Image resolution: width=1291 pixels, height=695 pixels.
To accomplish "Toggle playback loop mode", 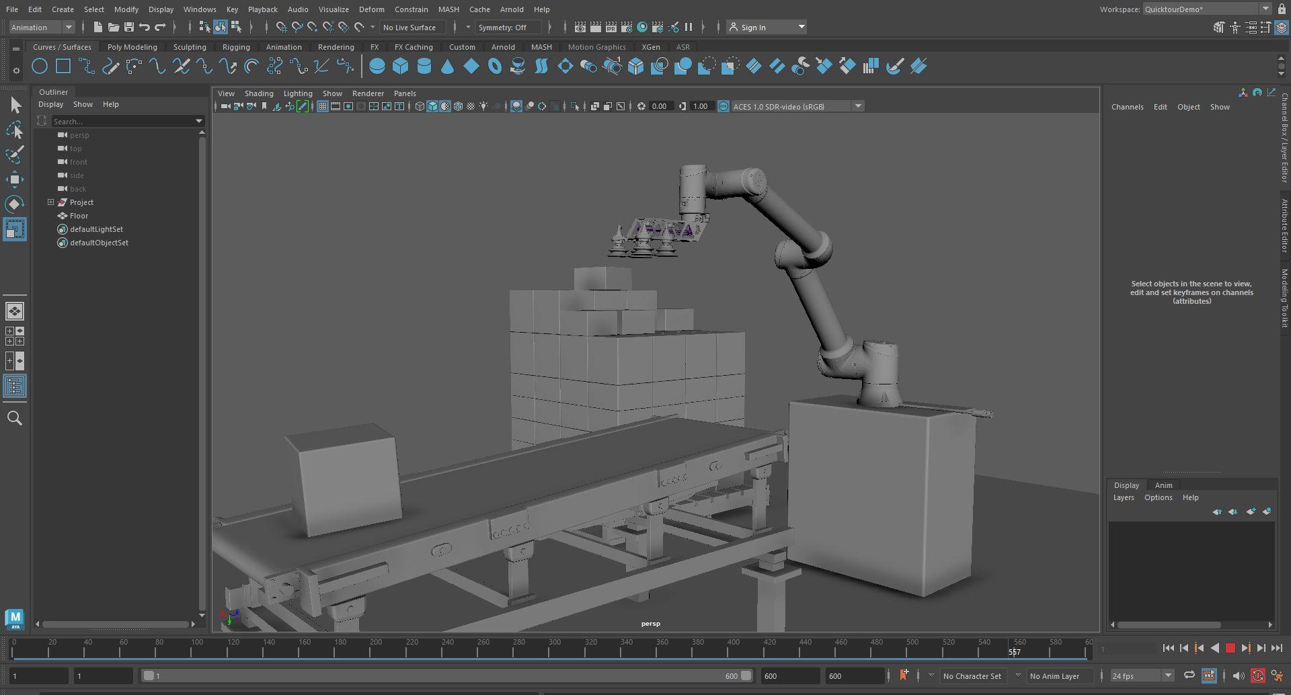I will point(1189,676).
